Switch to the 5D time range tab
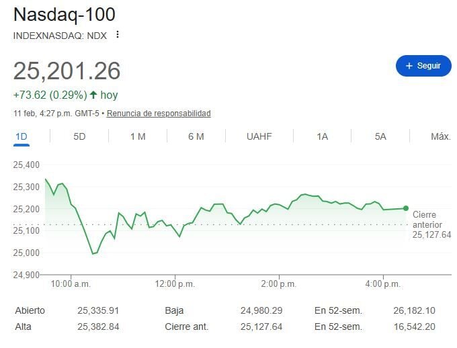Screen dimensions: 457x348 click(x=79, y=136)
